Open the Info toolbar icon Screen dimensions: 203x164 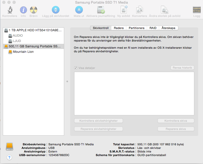(23, 10)
